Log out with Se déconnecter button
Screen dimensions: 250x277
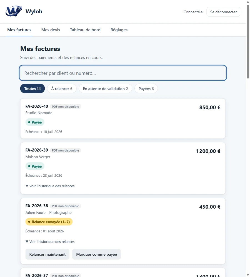tap(223, 12)
